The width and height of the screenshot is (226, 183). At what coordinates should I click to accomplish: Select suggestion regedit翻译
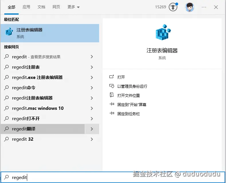(x=43, y=129)
